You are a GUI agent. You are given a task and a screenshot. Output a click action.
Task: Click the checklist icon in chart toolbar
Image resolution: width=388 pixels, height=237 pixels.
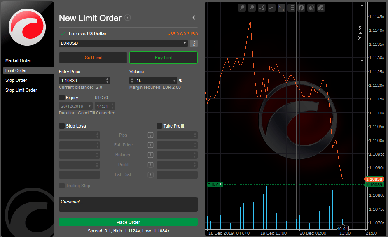291,7
